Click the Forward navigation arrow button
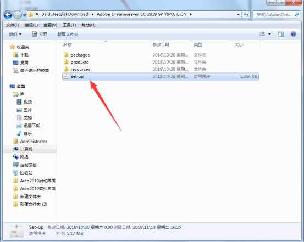Viewport: 304px width, 242px height. [18, 15]
